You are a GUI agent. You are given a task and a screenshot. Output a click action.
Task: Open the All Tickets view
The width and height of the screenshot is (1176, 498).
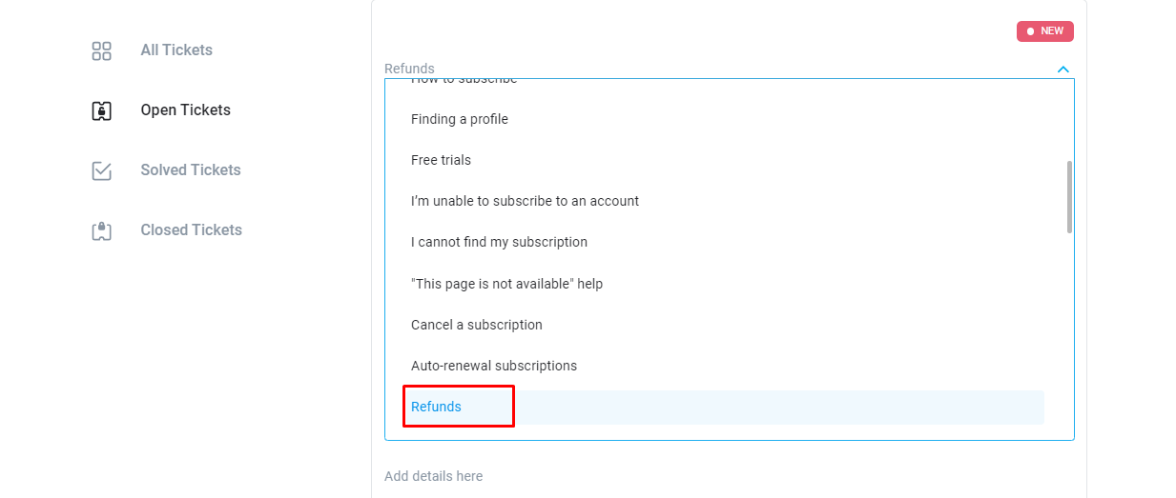coord(176,50)
